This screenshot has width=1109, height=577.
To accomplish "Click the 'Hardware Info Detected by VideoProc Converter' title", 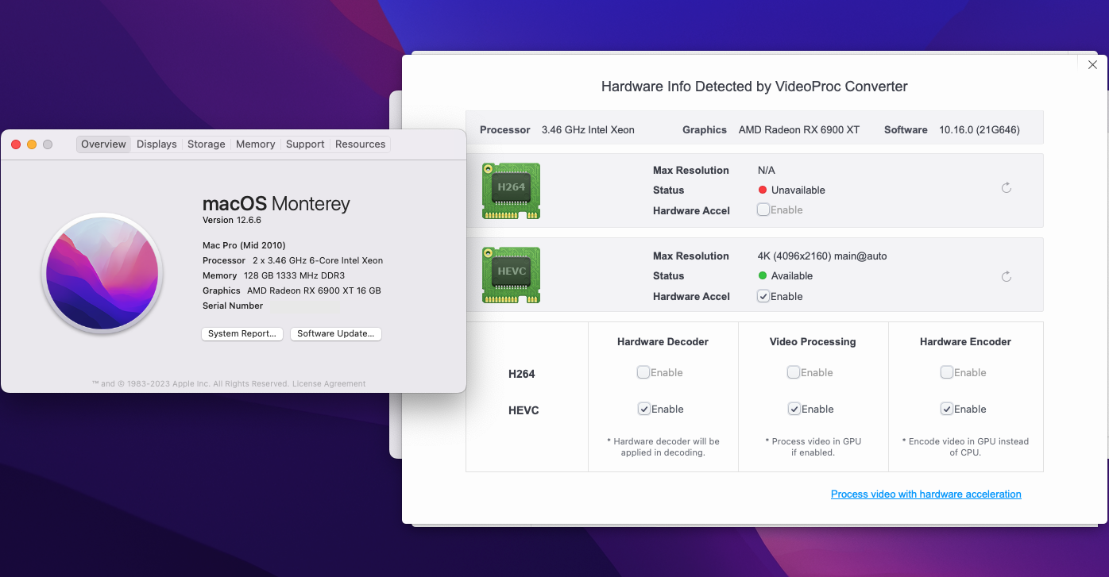I will click(x=755, y=87).
